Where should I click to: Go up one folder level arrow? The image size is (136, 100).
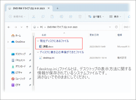[x=27, y=27]
